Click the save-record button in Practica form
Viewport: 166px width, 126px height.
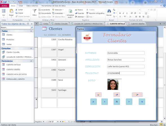[117, 95]
